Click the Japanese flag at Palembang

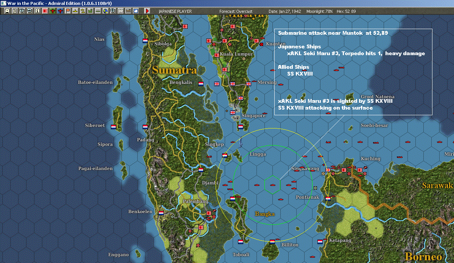click(209, 213)
